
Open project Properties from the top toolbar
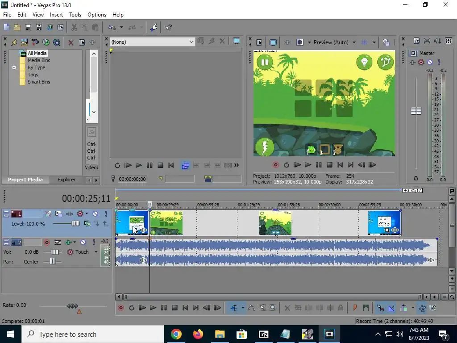point(60,27)
